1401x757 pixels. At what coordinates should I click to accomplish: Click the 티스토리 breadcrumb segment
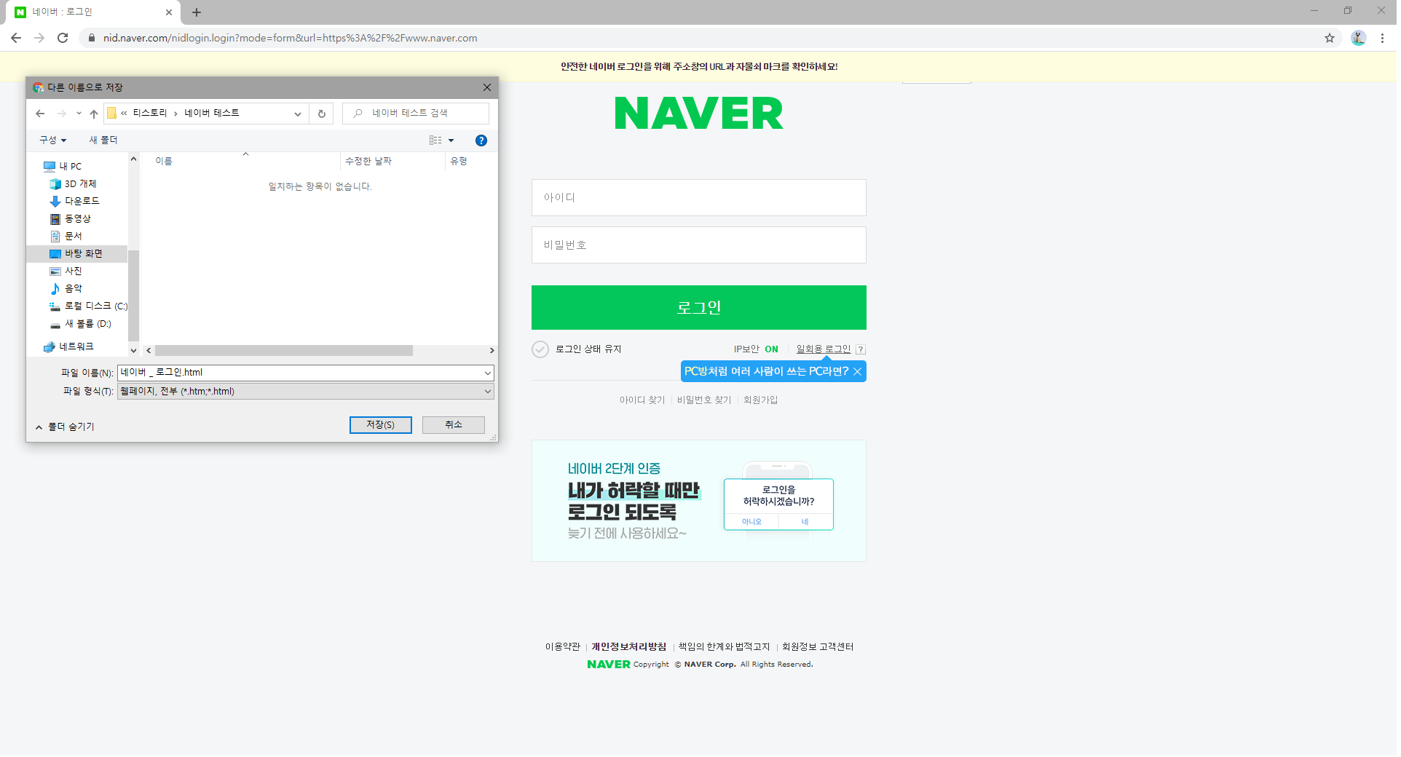coord(150,113)
